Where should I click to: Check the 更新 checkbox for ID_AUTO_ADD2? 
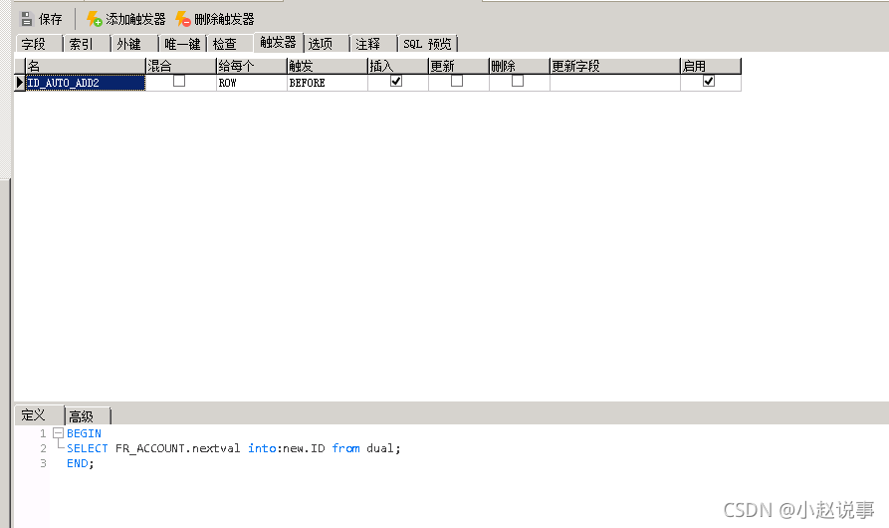tap(457, 81)
